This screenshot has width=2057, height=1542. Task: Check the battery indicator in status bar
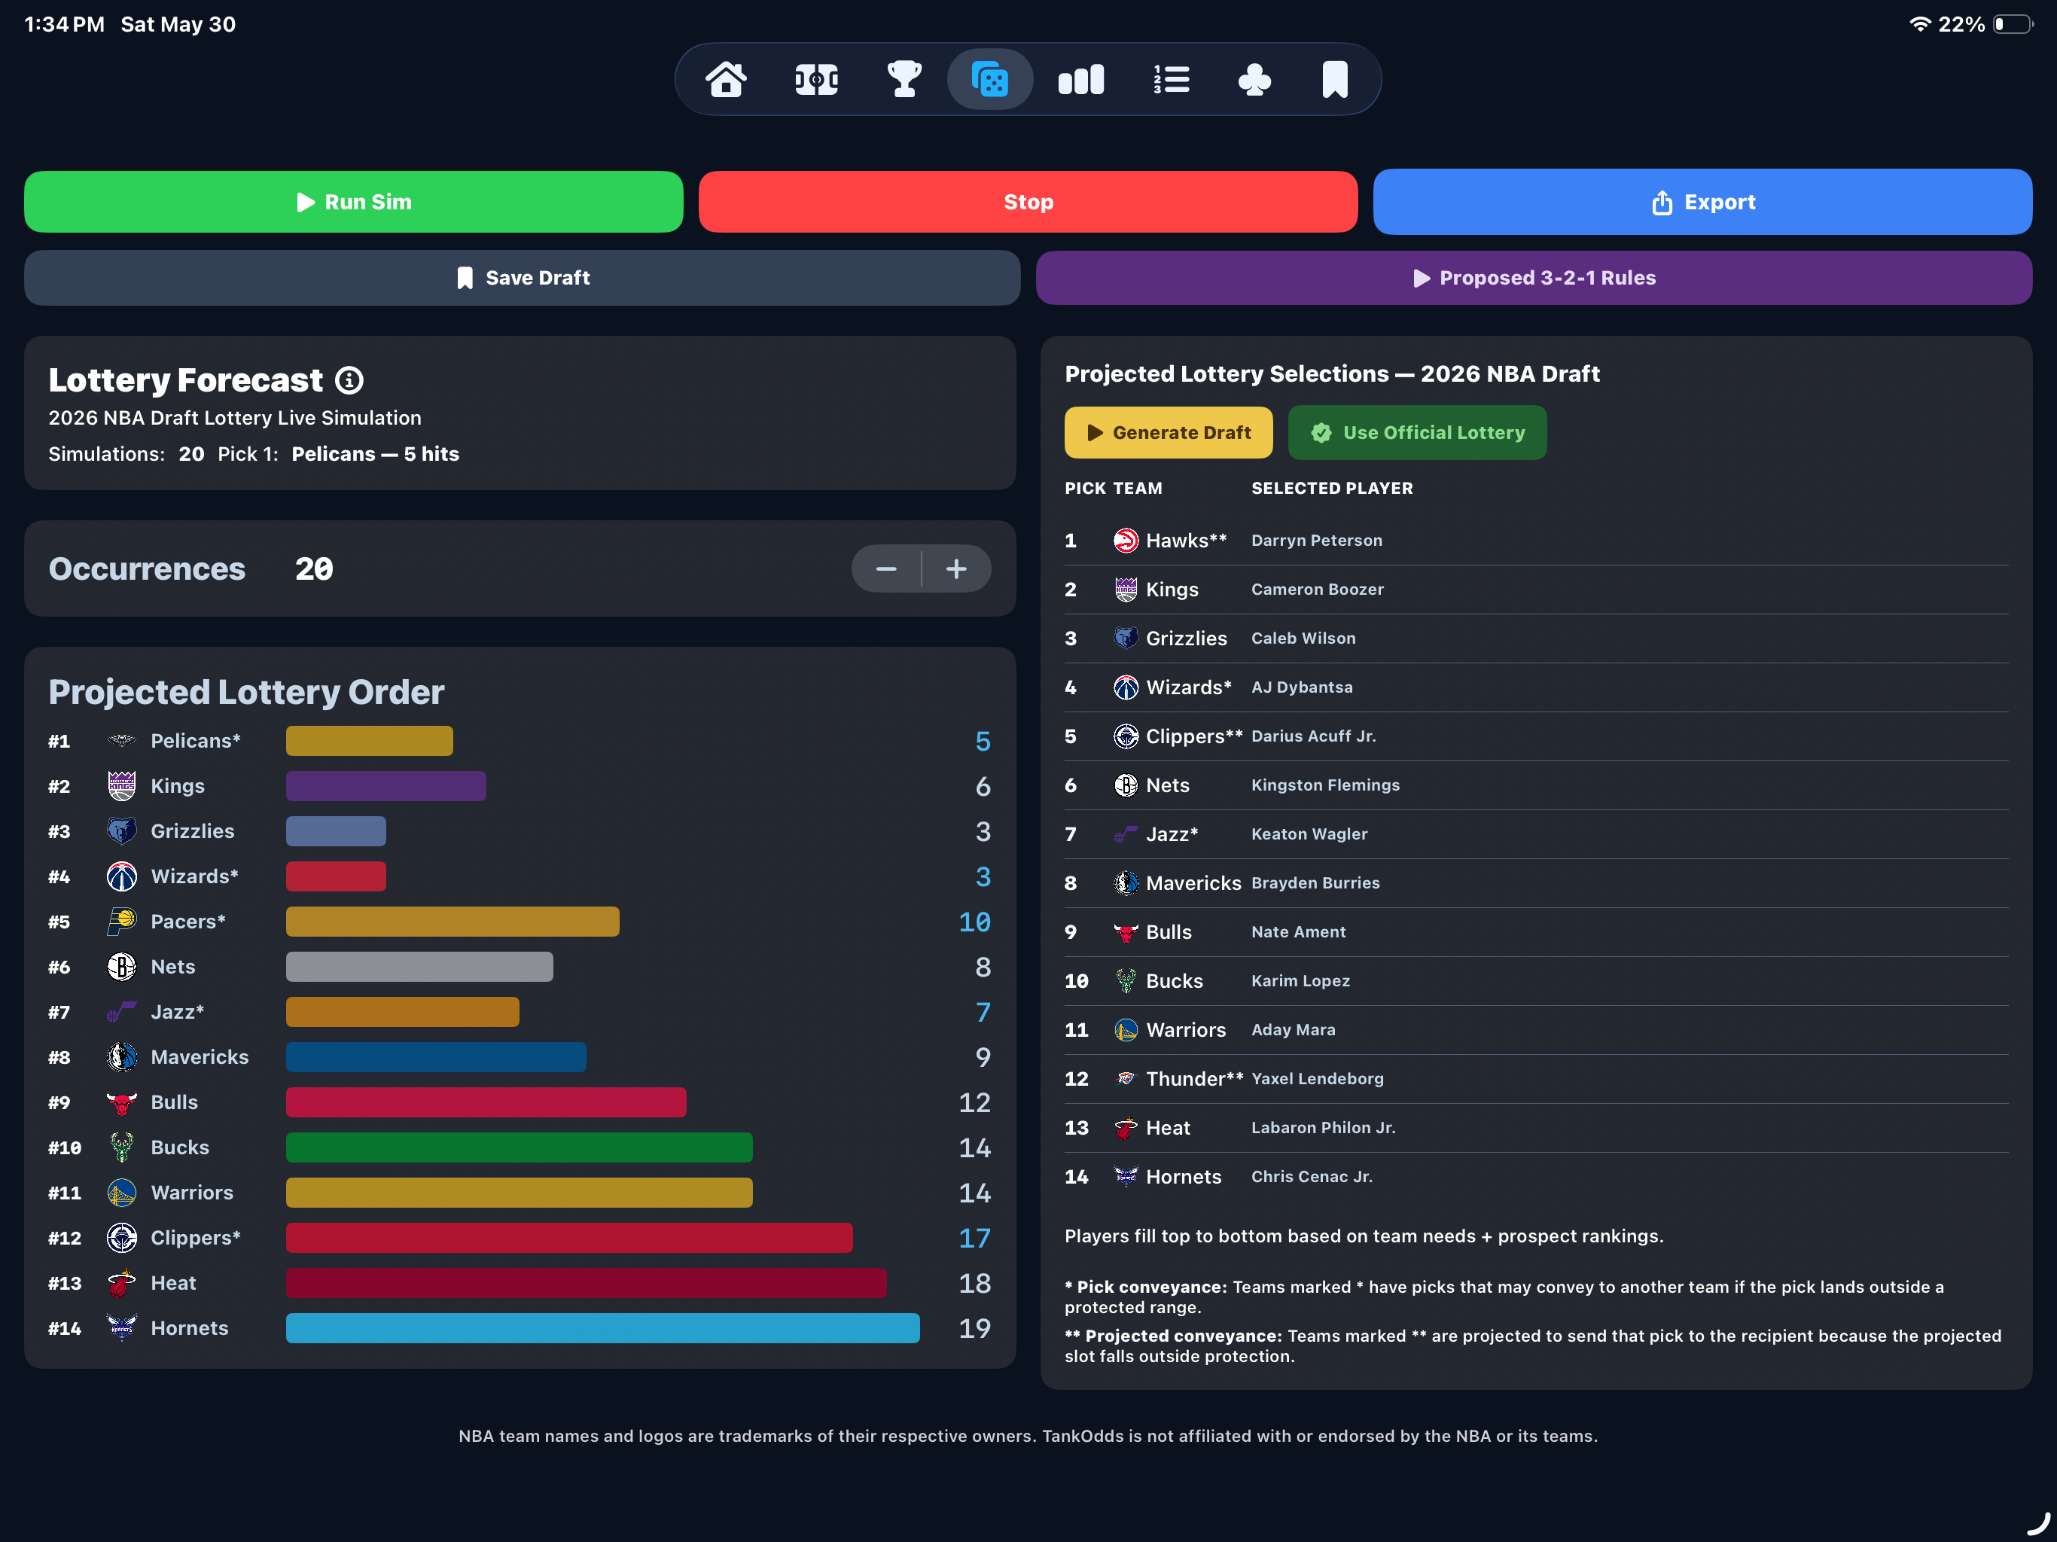click(2013, 24)
